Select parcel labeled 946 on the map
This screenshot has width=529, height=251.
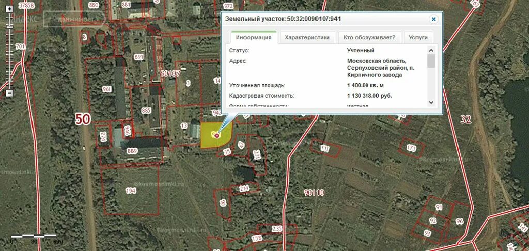tap(127, 131)
